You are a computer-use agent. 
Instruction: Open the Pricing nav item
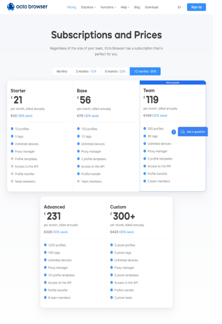point(71,7)
